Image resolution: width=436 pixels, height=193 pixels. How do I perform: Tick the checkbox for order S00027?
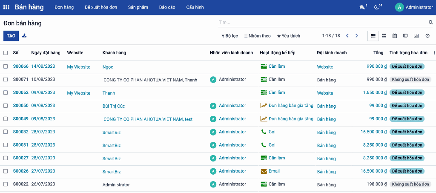coord(6,158)
